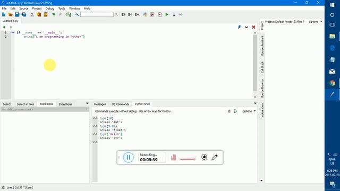Click the lines-and-arrow icon left of the Python Shell Options
This screenshot has height=191, width=340.
[x=235, y=111]
